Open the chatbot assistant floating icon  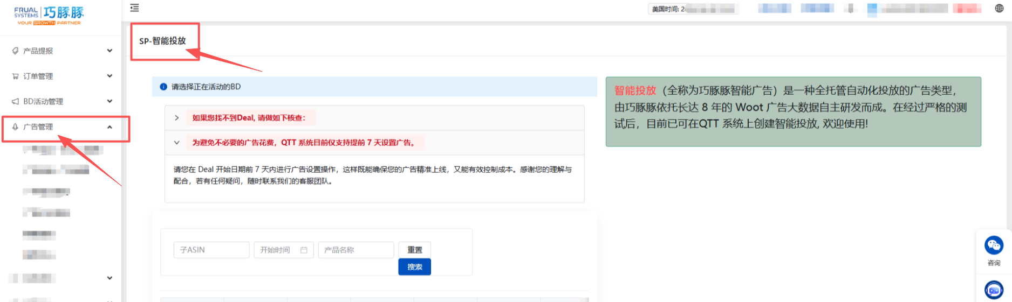(994, 290)
